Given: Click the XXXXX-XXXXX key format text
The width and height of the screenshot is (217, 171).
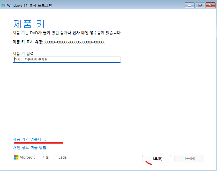Looking at the screenshot, I should (75, 42).
